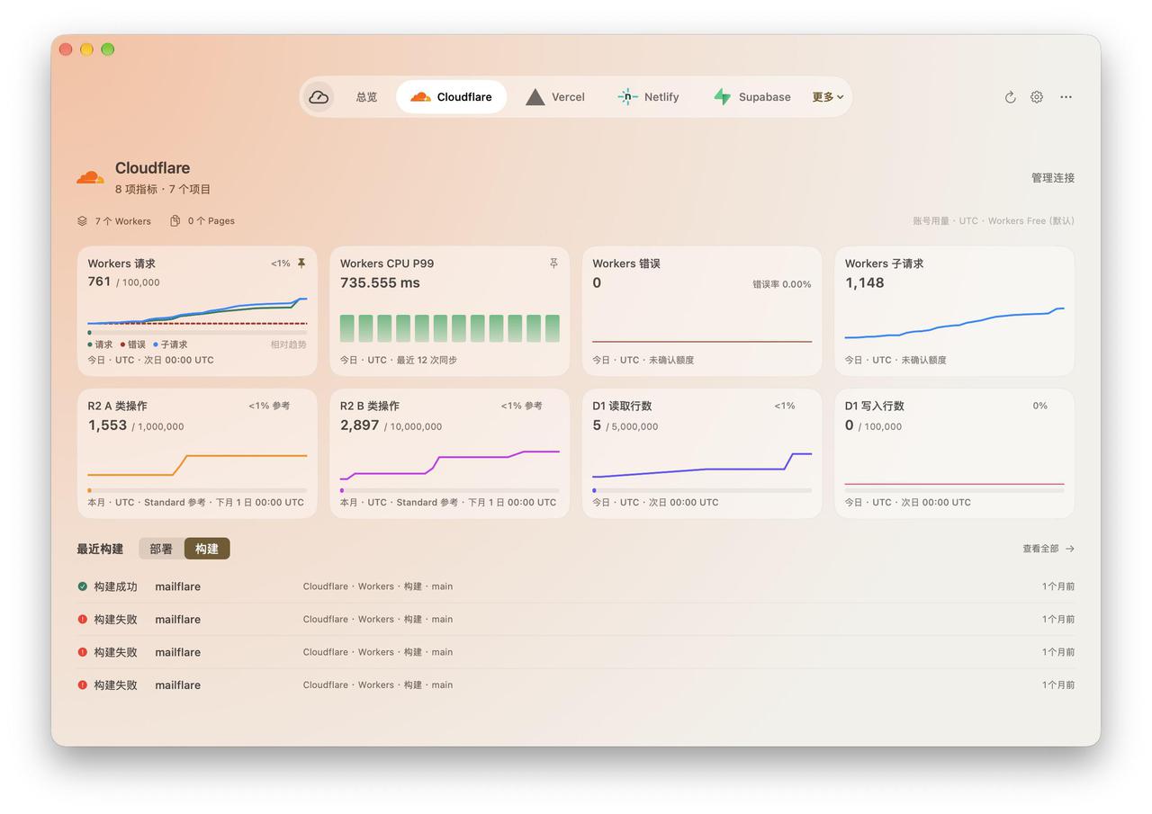Open the 构建成功 mailflare build row
Viewport: 1152px width, 814px height.
(x=576, y=586)
